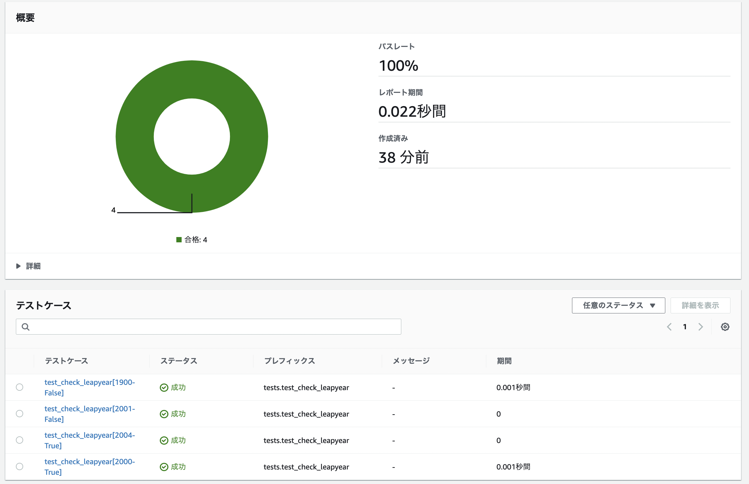Image resolution: width=749 pixels, height=484 pixels.
Task: Click the search magnifier icon
Action: (x=25, y=327)
